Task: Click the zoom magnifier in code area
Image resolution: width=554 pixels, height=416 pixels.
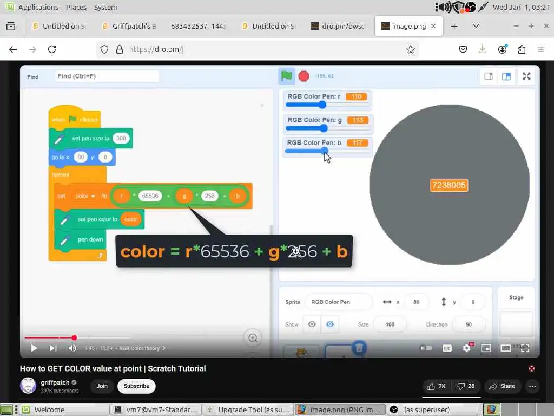Action: pyautogui.click(x=253, y=338)
